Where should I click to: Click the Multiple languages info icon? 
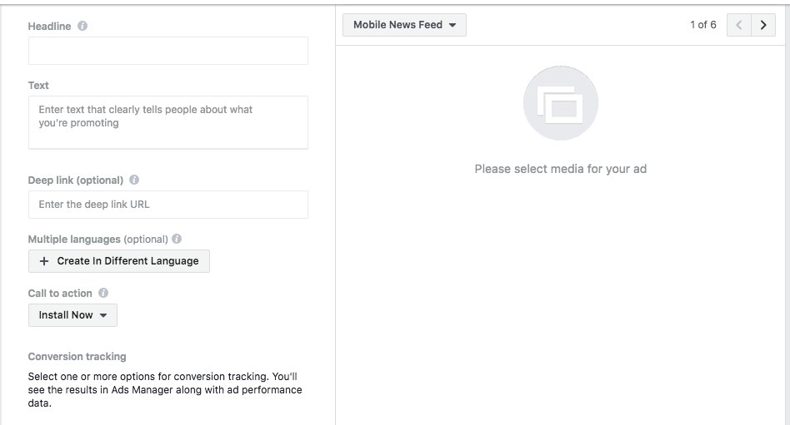pos(177,239)
